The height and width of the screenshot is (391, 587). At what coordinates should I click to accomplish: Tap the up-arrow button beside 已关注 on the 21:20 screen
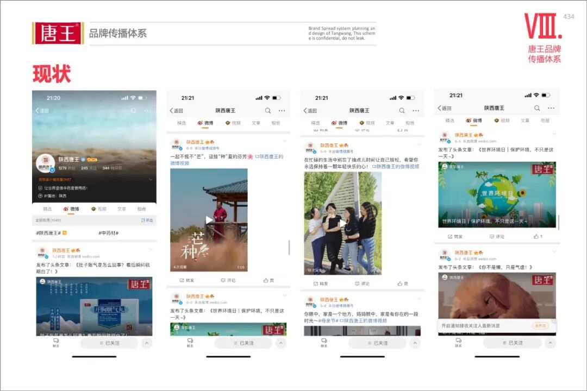[147, 343]
